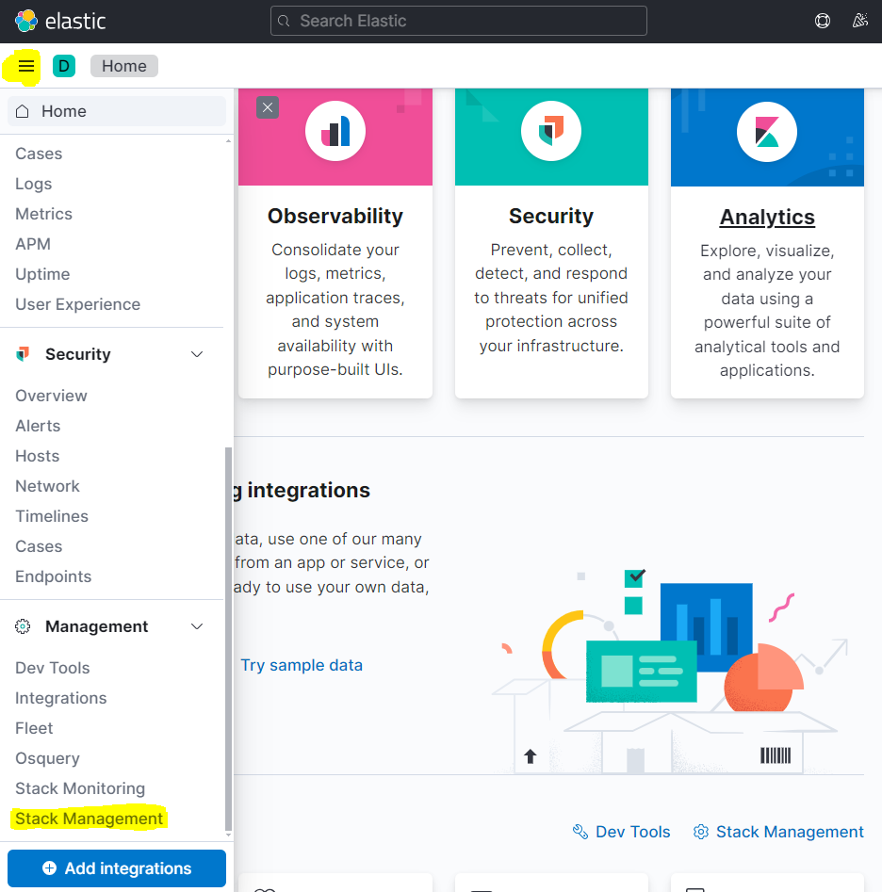Open User Experience in the sidebar
This screenshot has width=882, height=892.
click(x=78, y=304)
